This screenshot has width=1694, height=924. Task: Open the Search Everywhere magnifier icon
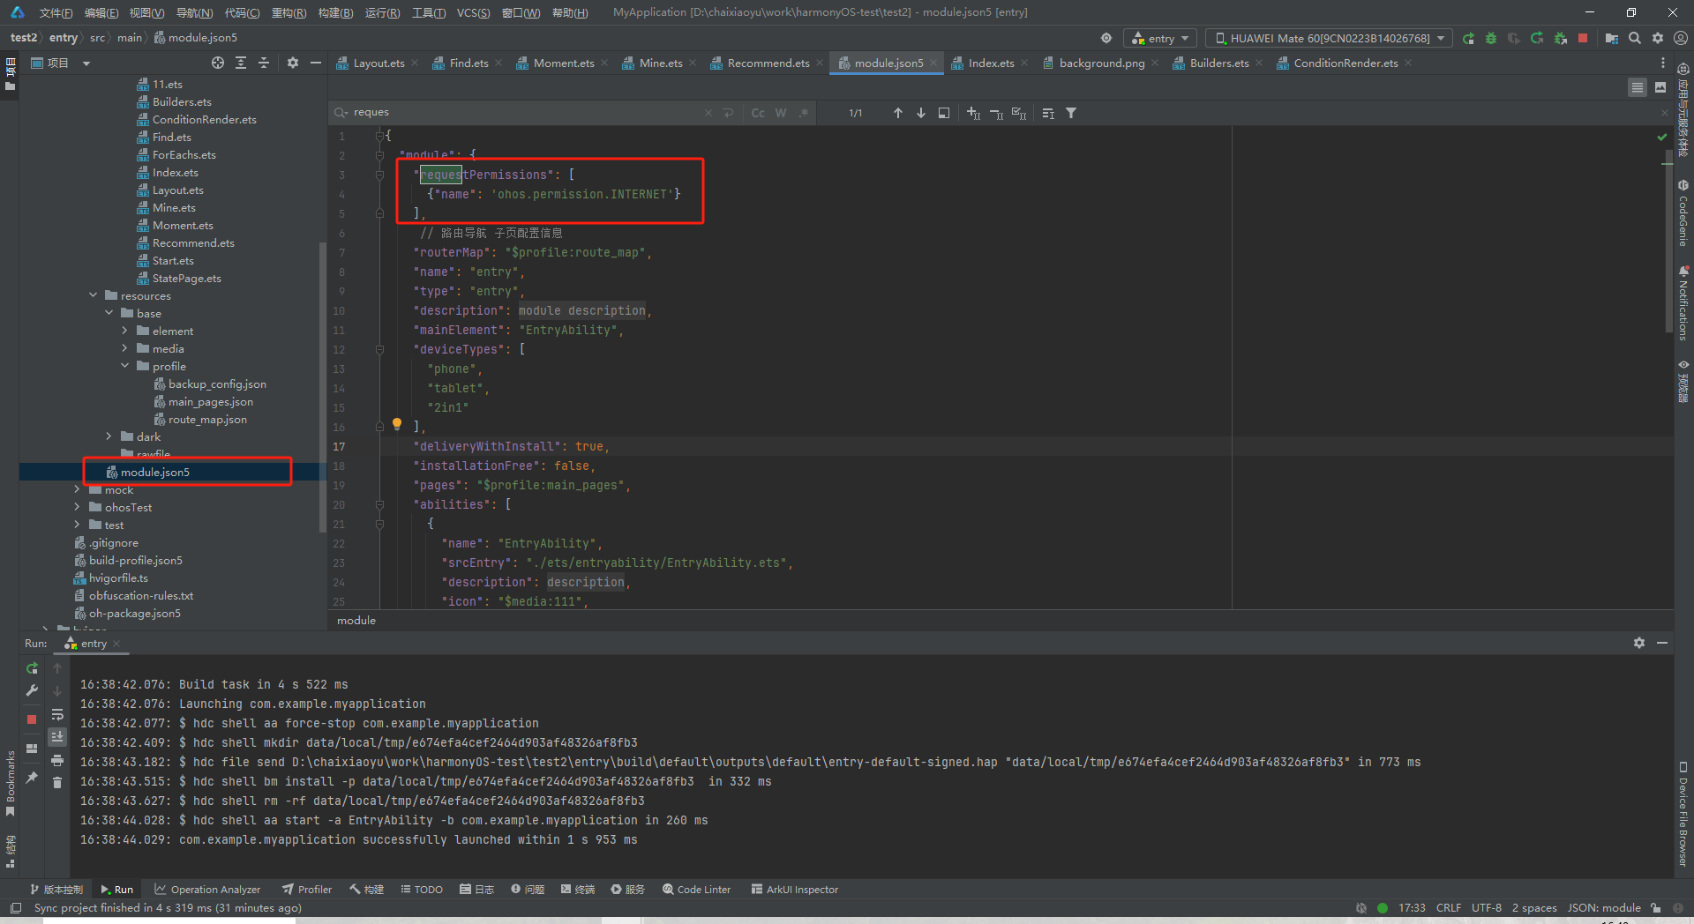tap(1635, 38)
